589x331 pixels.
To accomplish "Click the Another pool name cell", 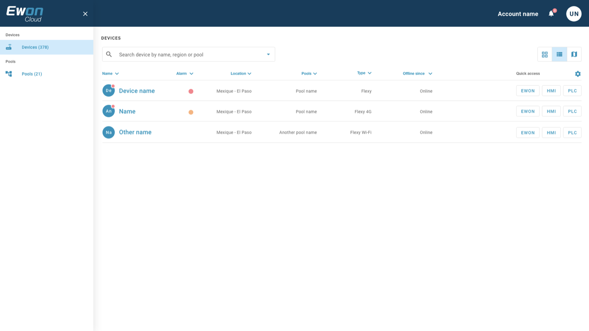I will coord(298,132).
